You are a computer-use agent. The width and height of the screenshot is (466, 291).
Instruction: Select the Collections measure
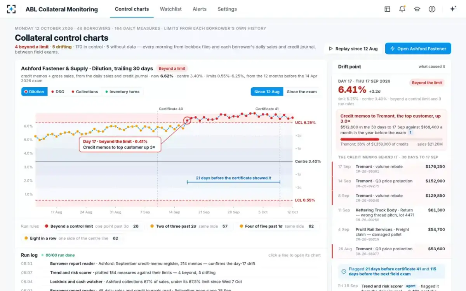click(x=84, y=92)
